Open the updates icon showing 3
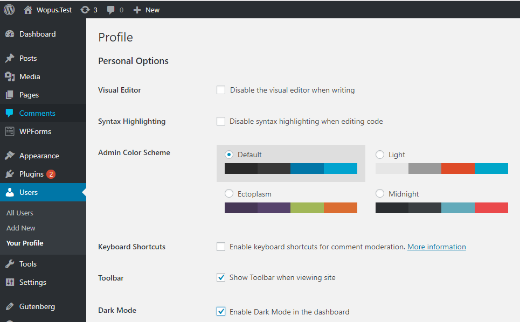 click(x=85, y=10)
